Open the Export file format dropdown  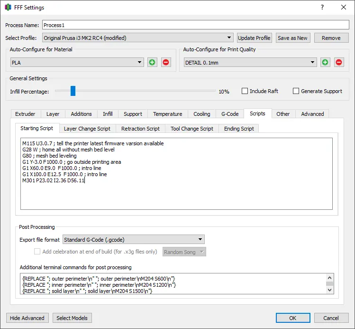click(x=133, y=240)
